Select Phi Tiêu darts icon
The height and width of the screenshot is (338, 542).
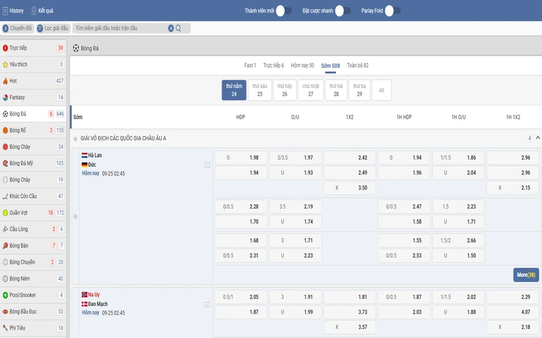(x=5, y=328)
